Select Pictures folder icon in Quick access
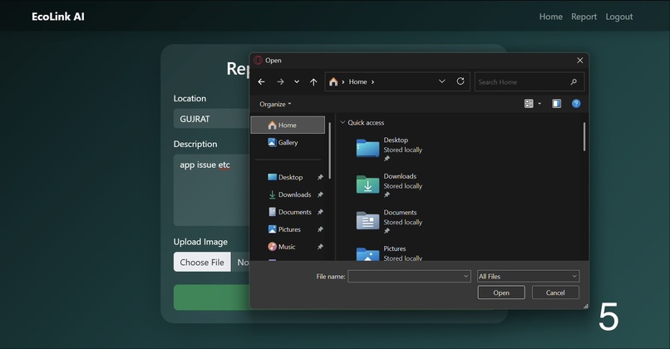This screenshot has height=349, width=670. point(367,253)
